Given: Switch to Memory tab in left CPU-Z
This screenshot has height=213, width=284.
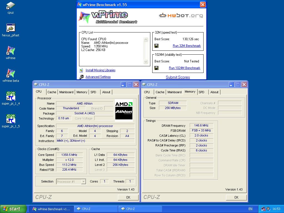Looking at the screenshot, I should pyautogui.click(x=82, y=92).
